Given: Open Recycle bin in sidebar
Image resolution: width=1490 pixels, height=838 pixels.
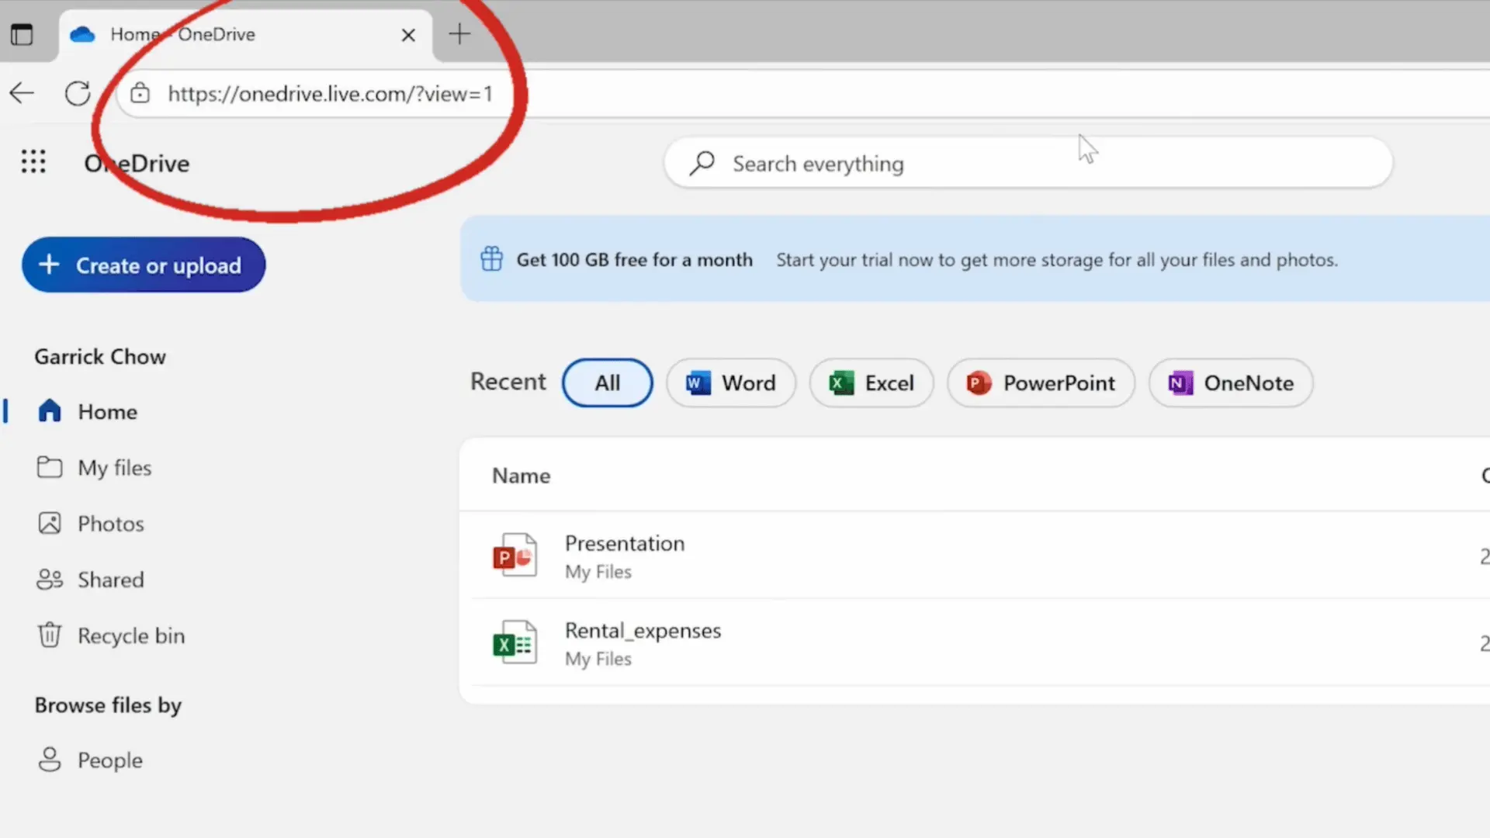Looking at the screenshot, I should click(131, 635).
